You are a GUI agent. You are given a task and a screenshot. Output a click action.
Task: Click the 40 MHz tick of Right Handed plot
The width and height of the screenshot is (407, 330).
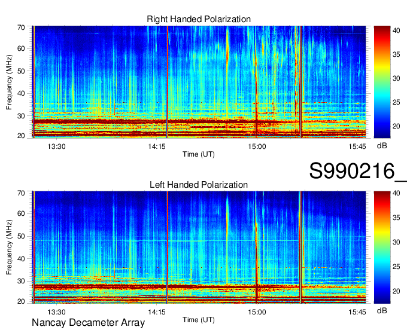point(21,93)
